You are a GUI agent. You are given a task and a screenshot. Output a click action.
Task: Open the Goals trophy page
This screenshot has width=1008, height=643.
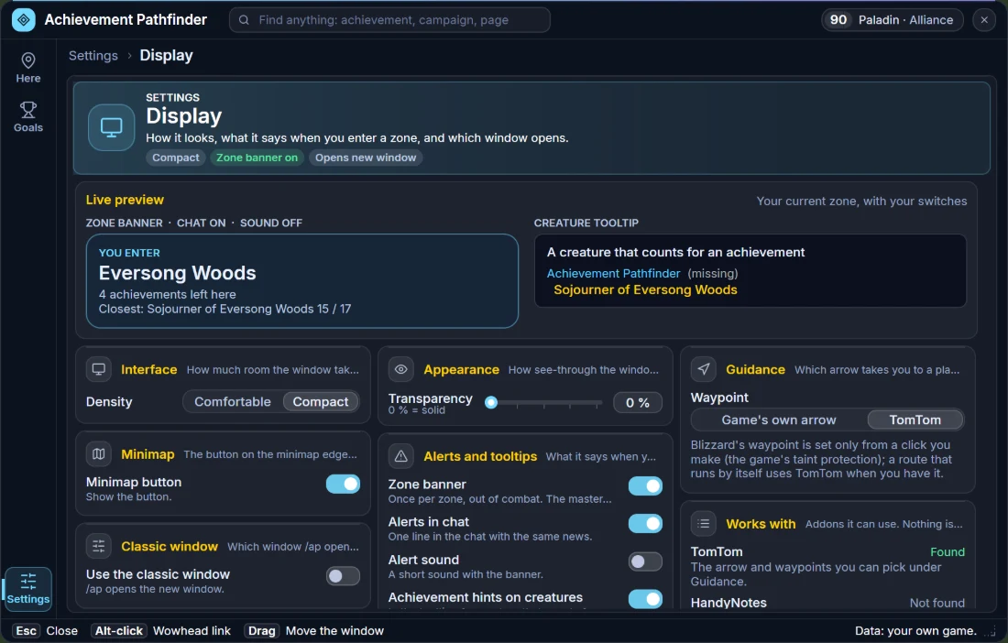point(28,117)
